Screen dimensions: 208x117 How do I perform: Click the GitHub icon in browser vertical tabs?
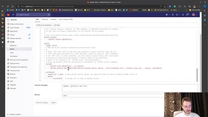click(3, 38)
